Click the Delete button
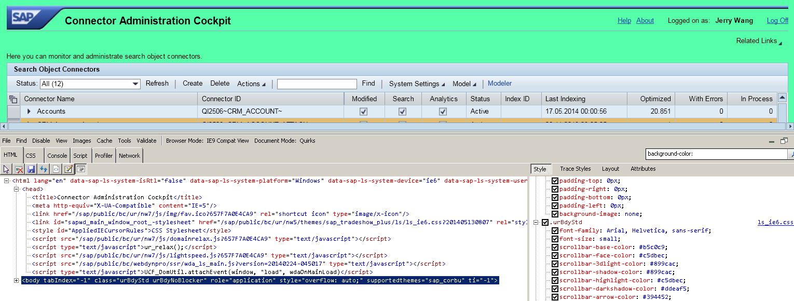 220,83
